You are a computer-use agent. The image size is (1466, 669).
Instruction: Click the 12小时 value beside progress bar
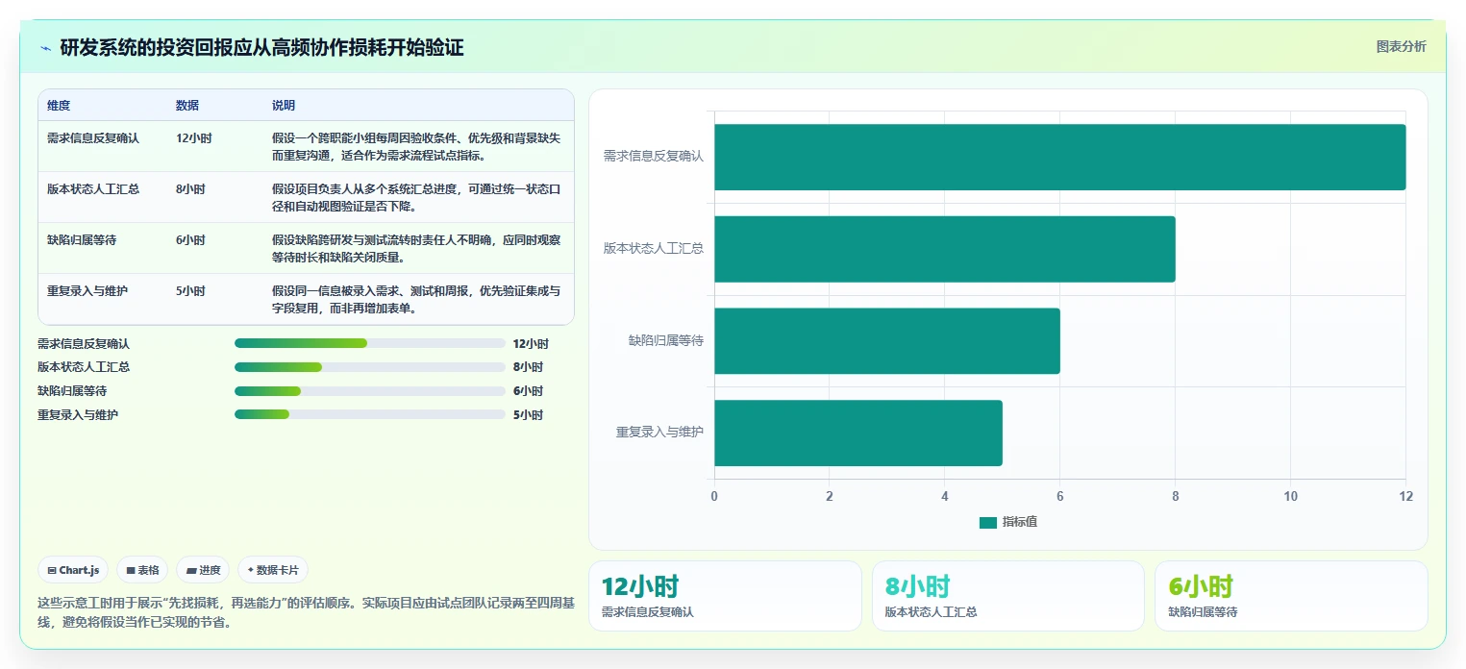click(x=531, y=343)
